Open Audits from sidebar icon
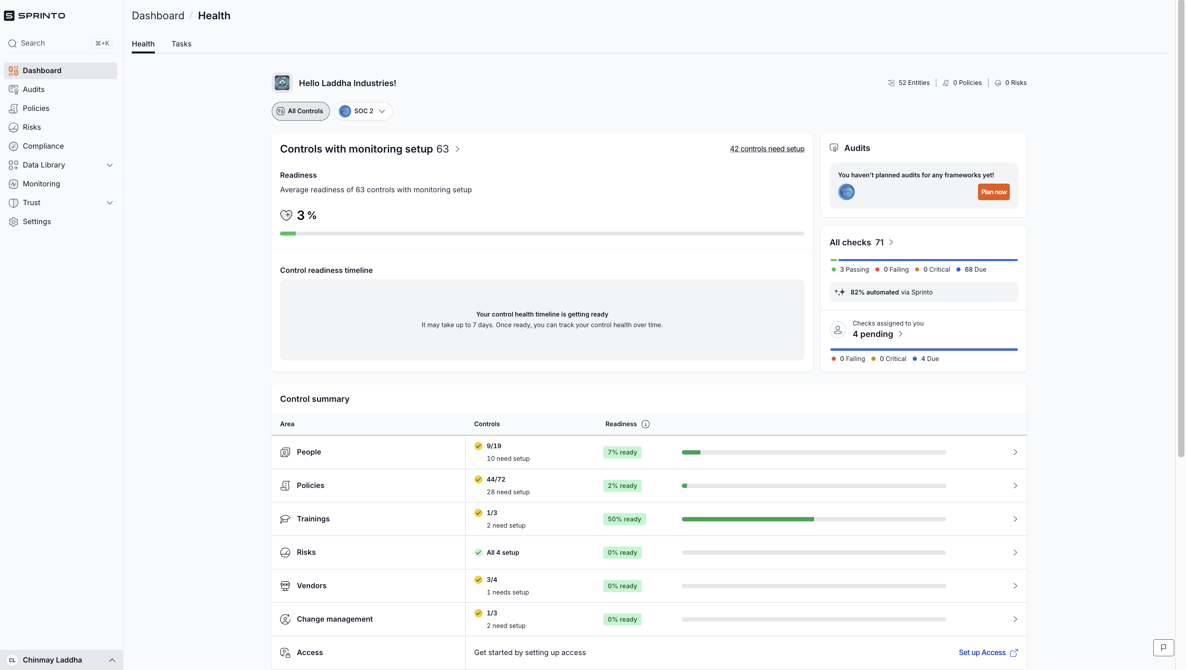This screenshot has height=670, width=1186. (13, 89)
